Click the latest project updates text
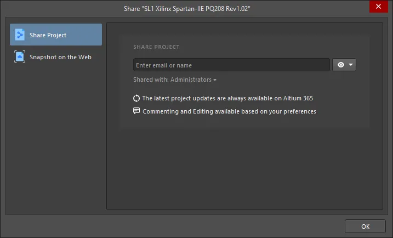The width and height of the screenshot is (393, 238). tap(227, 98)
